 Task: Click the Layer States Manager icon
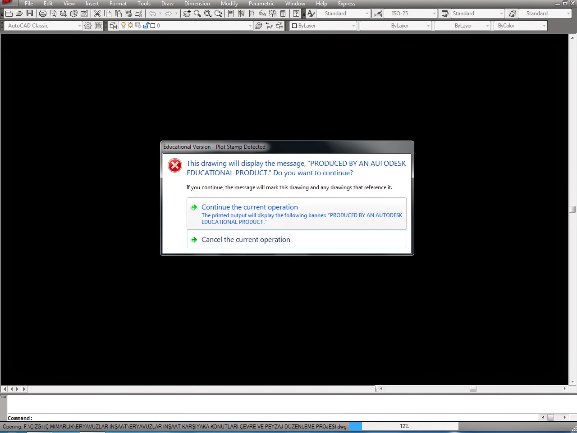click(x=279, y=26)
